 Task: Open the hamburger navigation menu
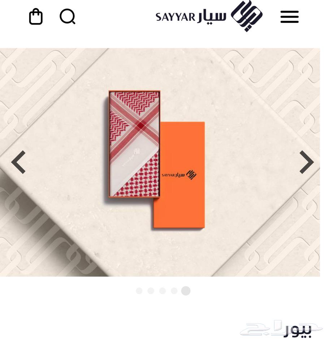[289, 17]
